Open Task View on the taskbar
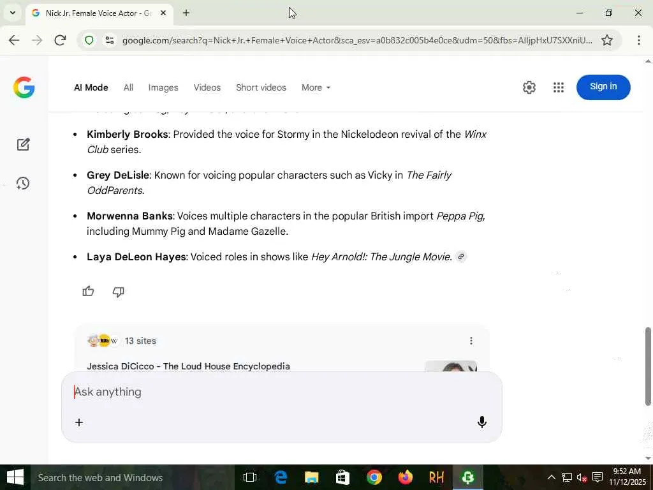 (250, 477)
